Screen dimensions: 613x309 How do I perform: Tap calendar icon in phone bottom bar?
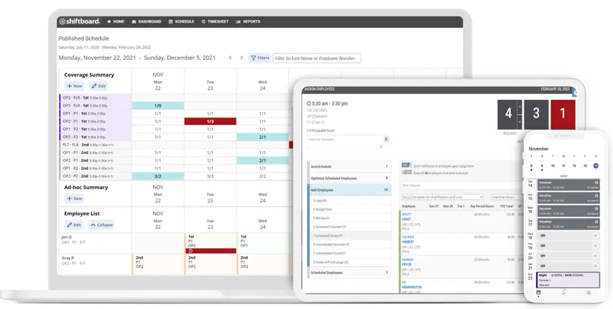click(538, 293)
